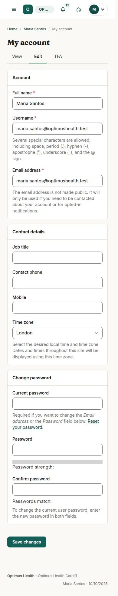
Task: Open the Time zone London dropdown
Action: [x=57, y=333]
